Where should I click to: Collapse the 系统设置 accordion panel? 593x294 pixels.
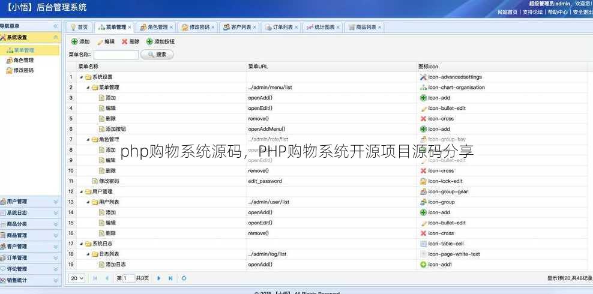click(x=56, y=37)
